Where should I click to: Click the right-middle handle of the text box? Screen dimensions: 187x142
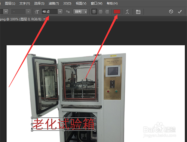click(95, 124)
